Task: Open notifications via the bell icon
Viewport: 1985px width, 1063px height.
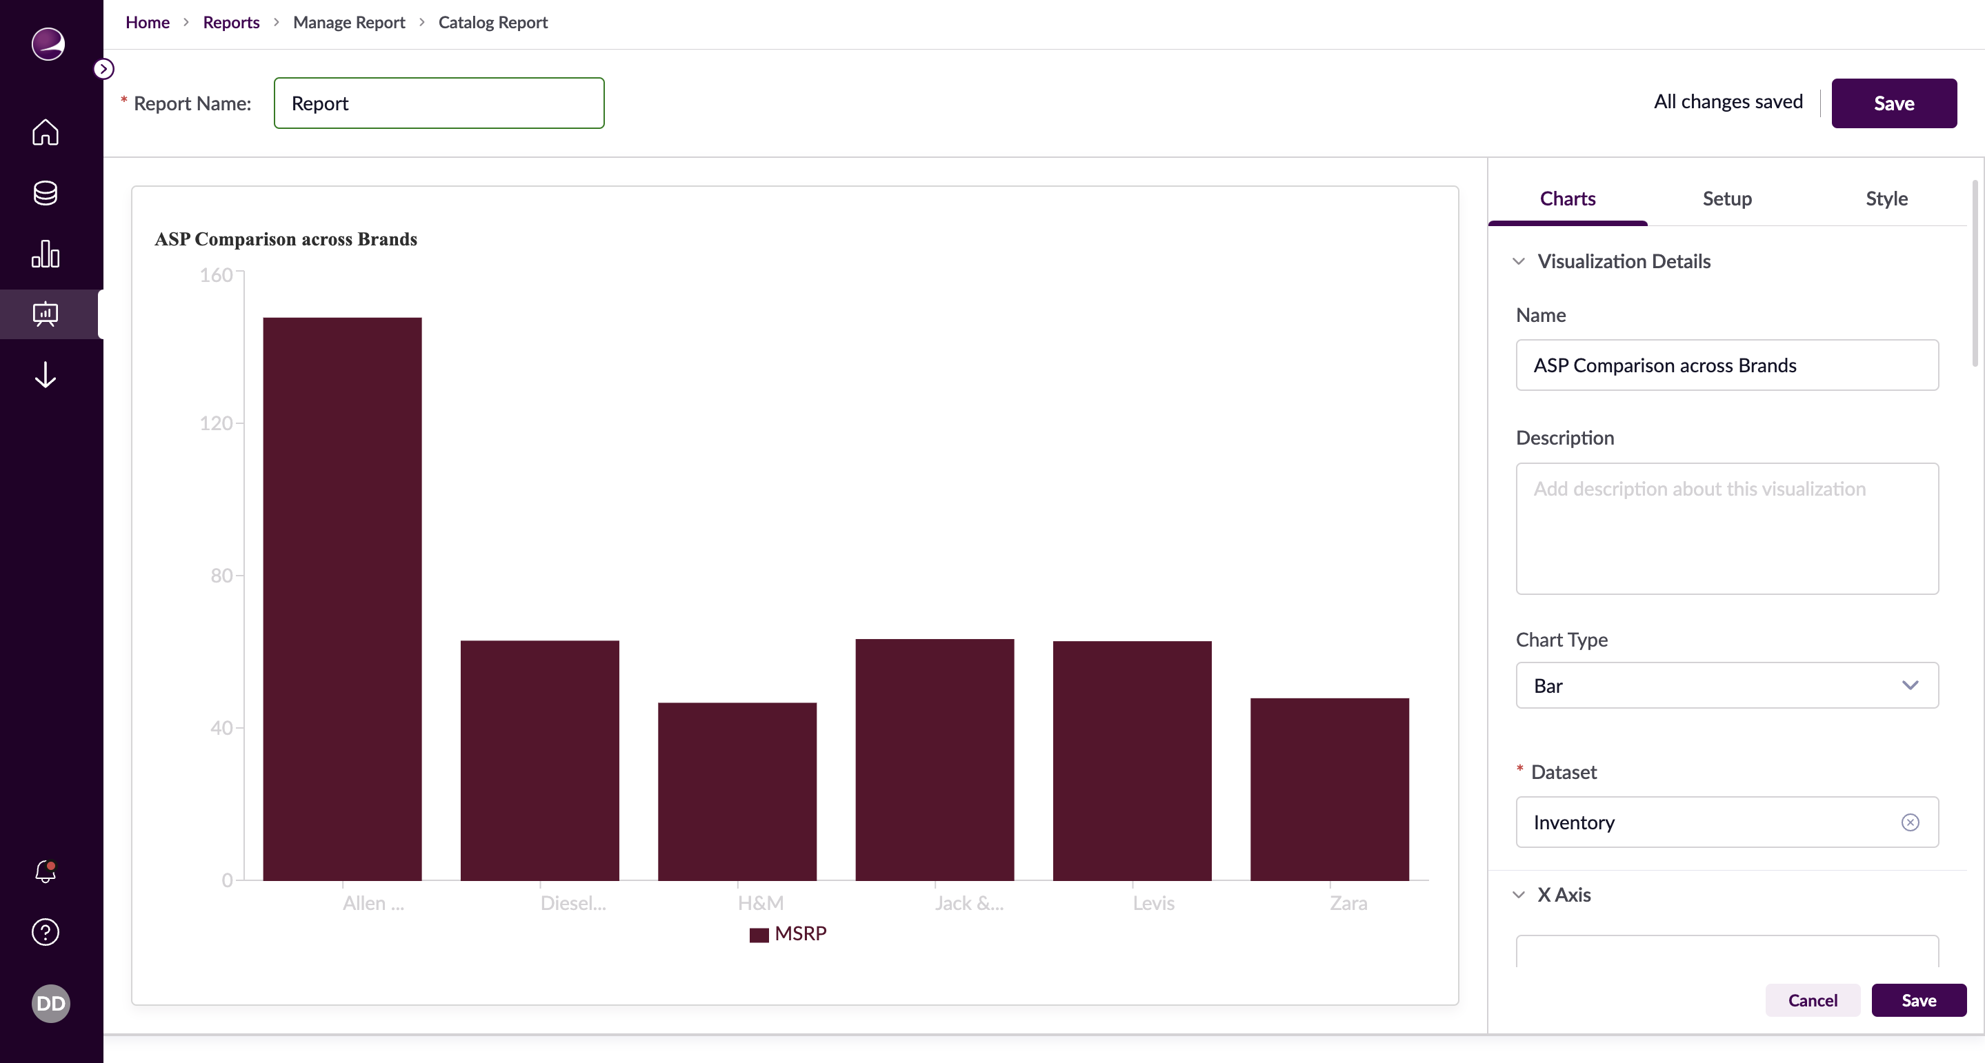Action: (46, 871)
